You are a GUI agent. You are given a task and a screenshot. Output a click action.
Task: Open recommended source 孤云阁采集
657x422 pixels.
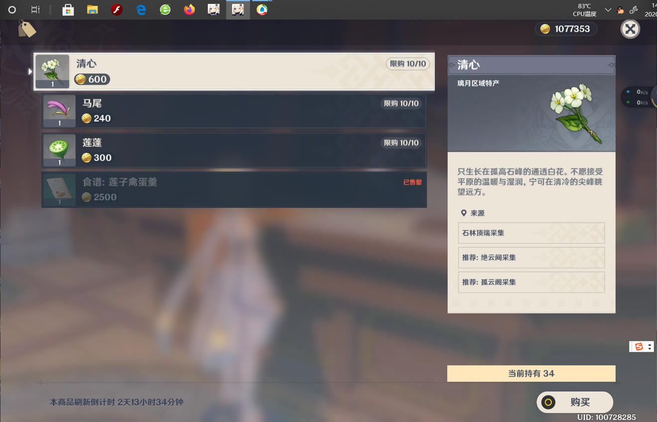531,282
